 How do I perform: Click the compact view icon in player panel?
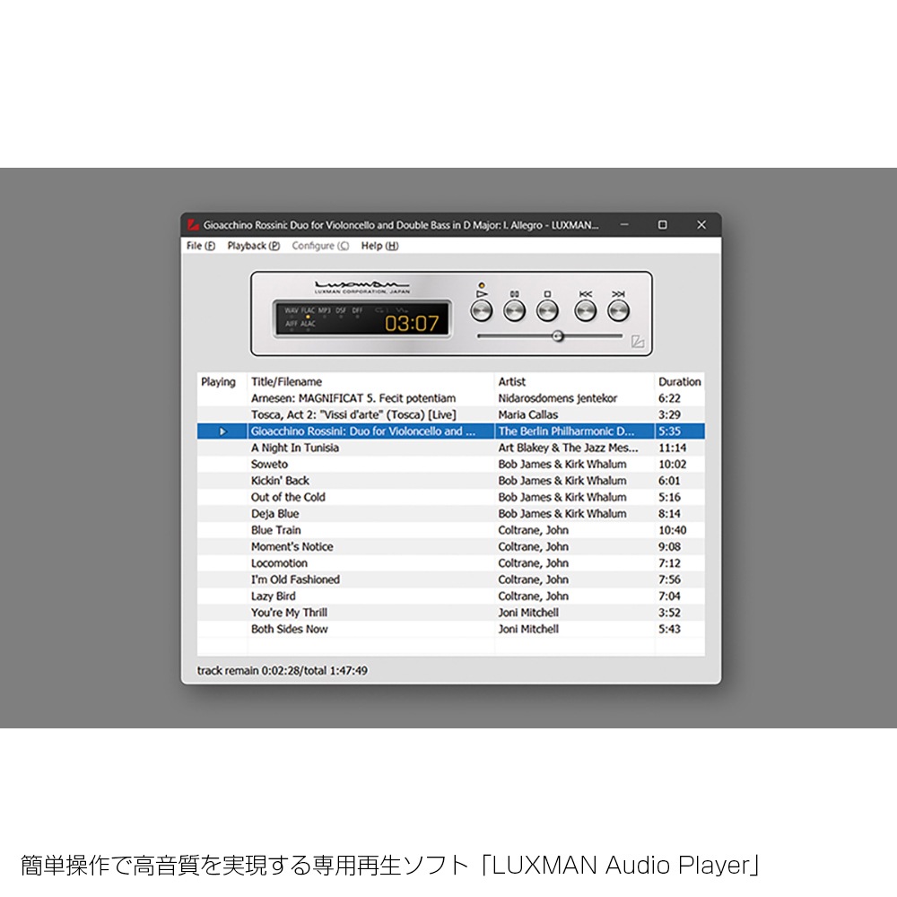tap(637, 342)
